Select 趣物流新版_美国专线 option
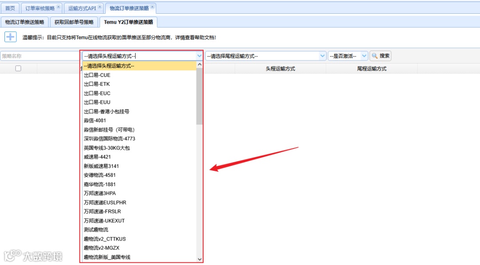Screen dimensions: 480x265 [x=139, y=257]
